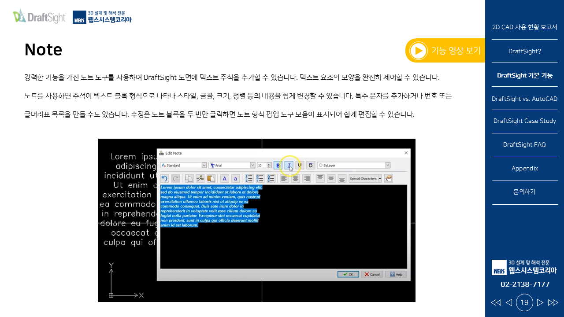This screenshot has height=317, width=564.
Task: Set middle vertical alignment
Action: (331, 178)
